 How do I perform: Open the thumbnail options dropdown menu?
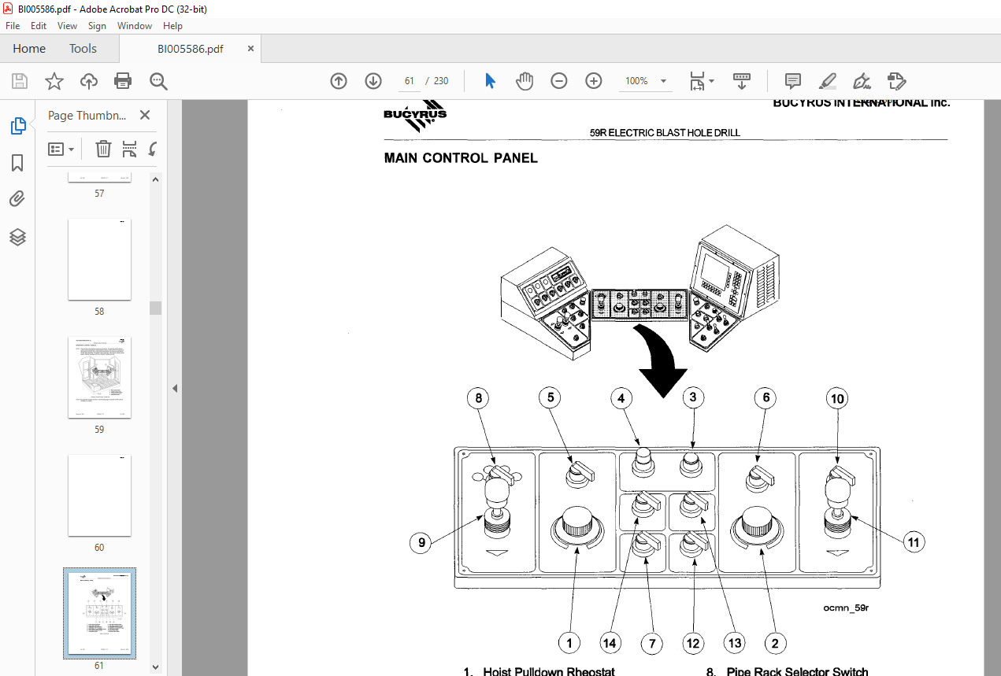click(61, 149)
